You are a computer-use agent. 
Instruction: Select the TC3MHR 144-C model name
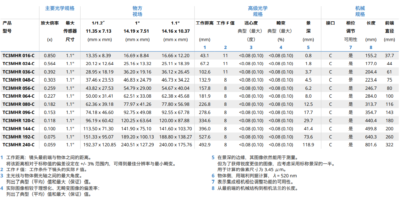click(x=19, y=129)
